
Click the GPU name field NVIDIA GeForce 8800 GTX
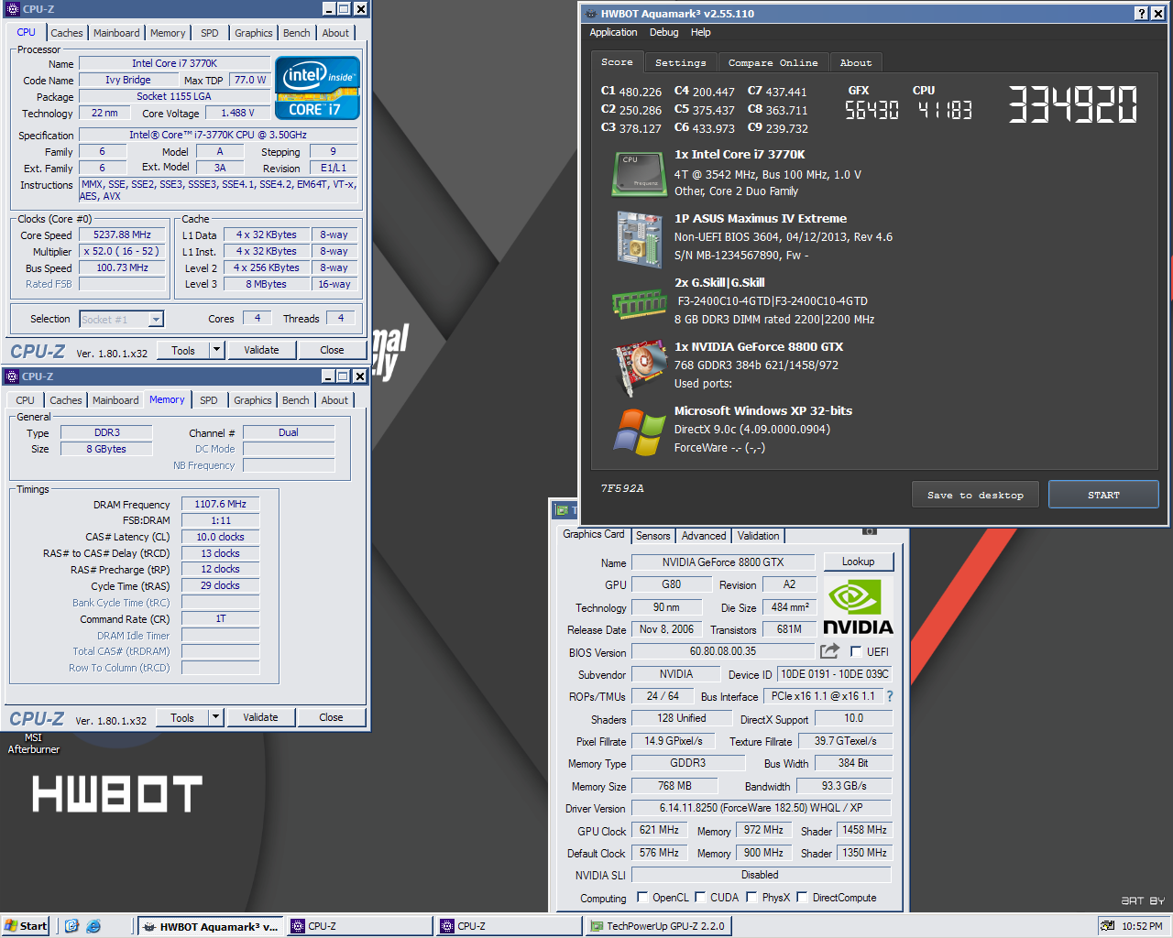coord(723,562)
